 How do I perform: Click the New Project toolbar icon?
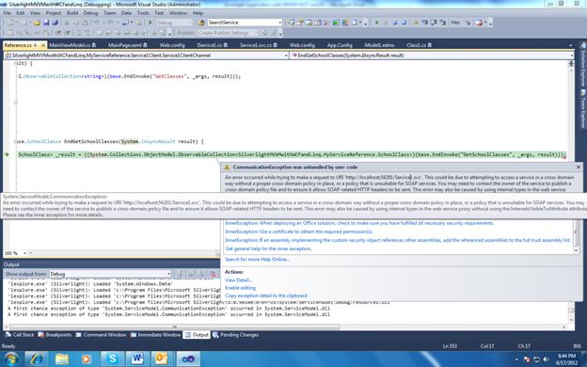tap(10, 23)
